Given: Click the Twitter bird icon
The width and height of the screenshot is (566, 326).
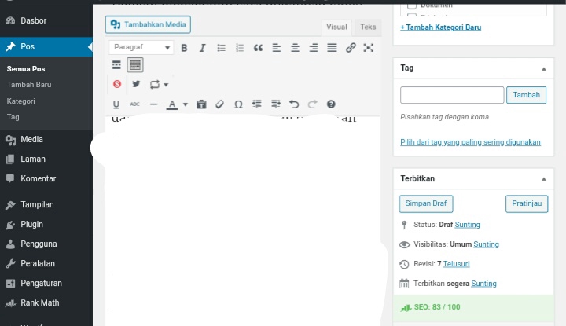Looking at the screenshot, I should [x=136, y=84].
